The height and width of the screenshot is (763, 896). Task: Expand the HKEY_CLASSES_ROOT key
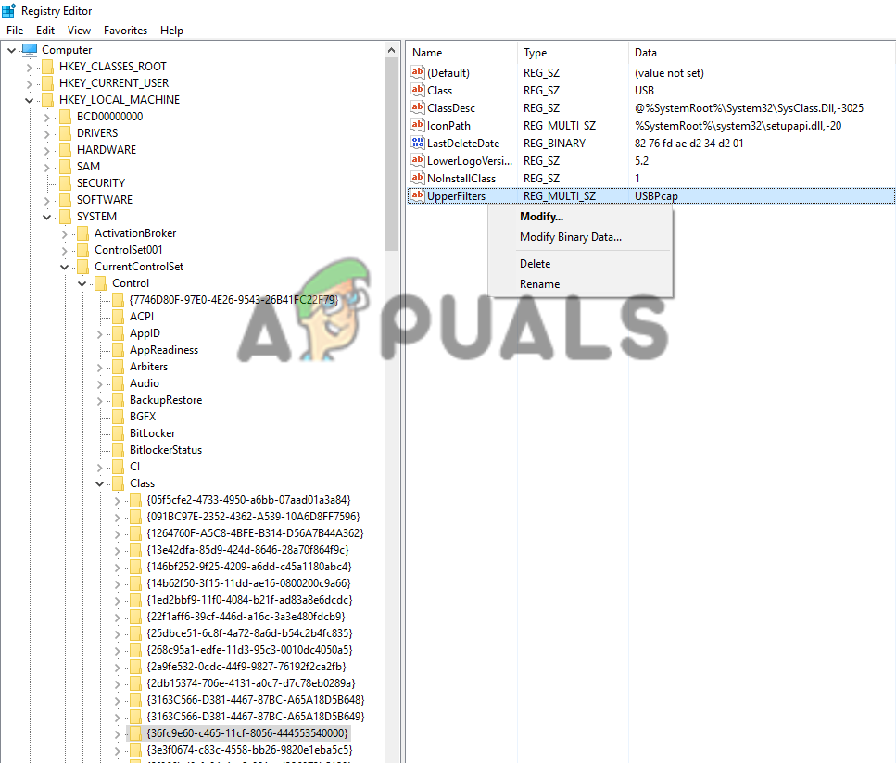[30, 66]
